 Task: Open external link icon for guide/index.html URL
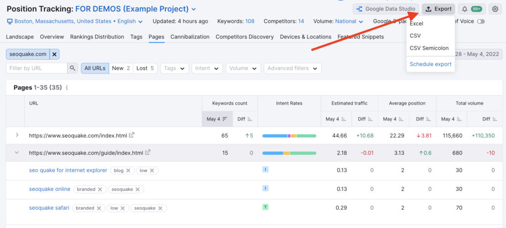[147, 152]
